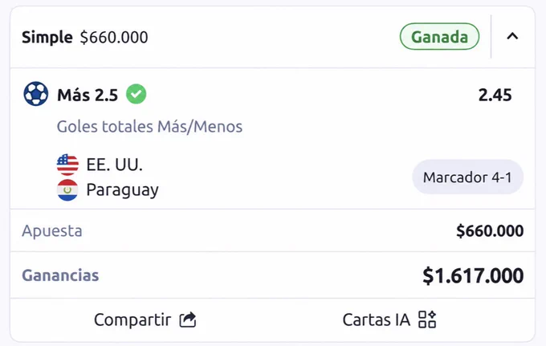546x346 pixels.
Task: Click Goles totales Más/Menos market text
Action: (149, 126)
